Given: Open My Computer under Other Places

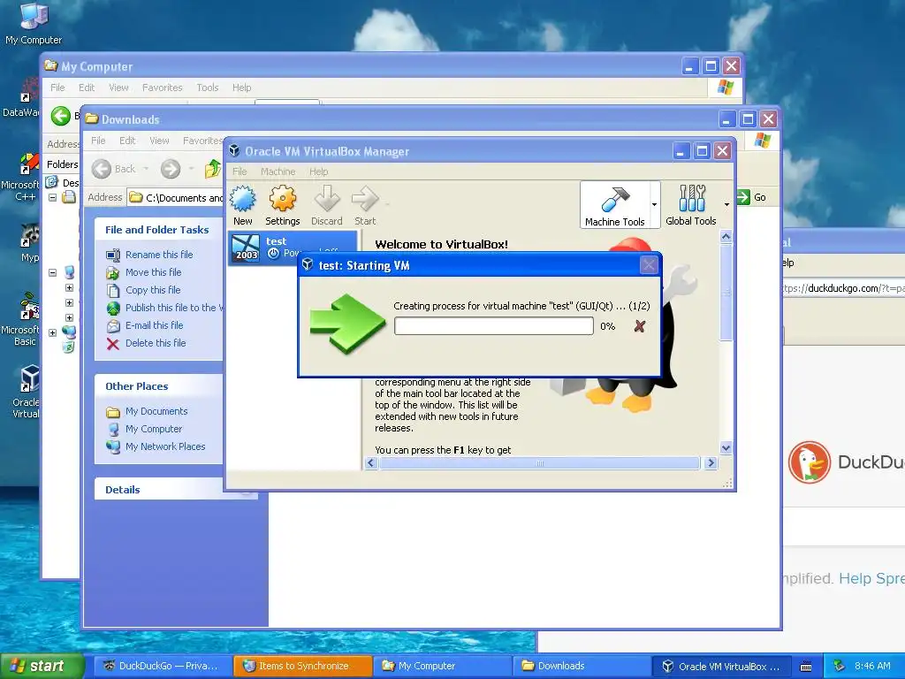Looking at the screenshot, I should tap(154, 429).
